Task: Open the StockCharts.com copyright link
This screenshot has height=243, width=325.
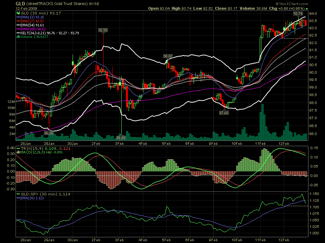Action: pos(292,4)
